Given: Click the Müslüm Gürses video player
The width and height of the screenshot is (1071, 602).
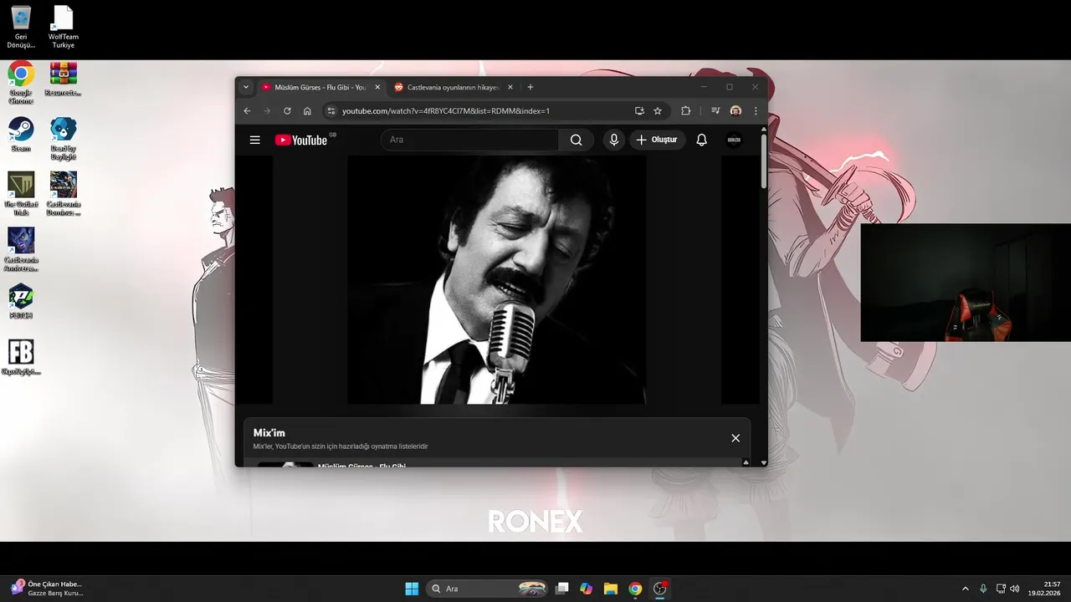Looking at the screenshot, I should (x=496, y=280).
